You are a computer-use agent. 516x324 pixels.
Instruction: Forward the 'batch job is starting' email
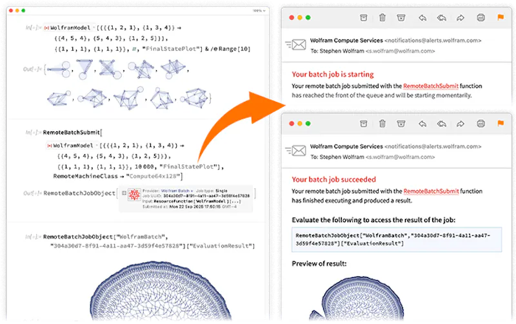click(x=461, y=18)
